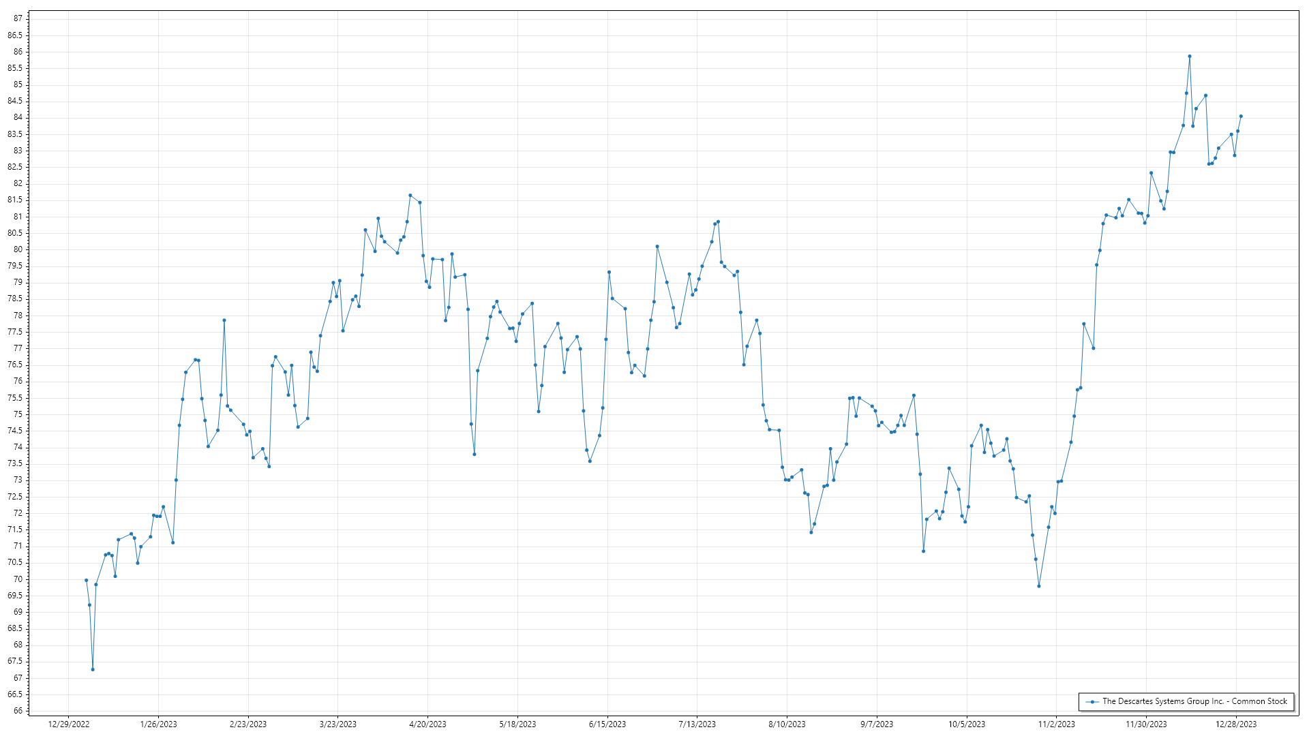The image size is (1309, 736).
Task: Click the lowest data point near 67.5
Action: 93,669
